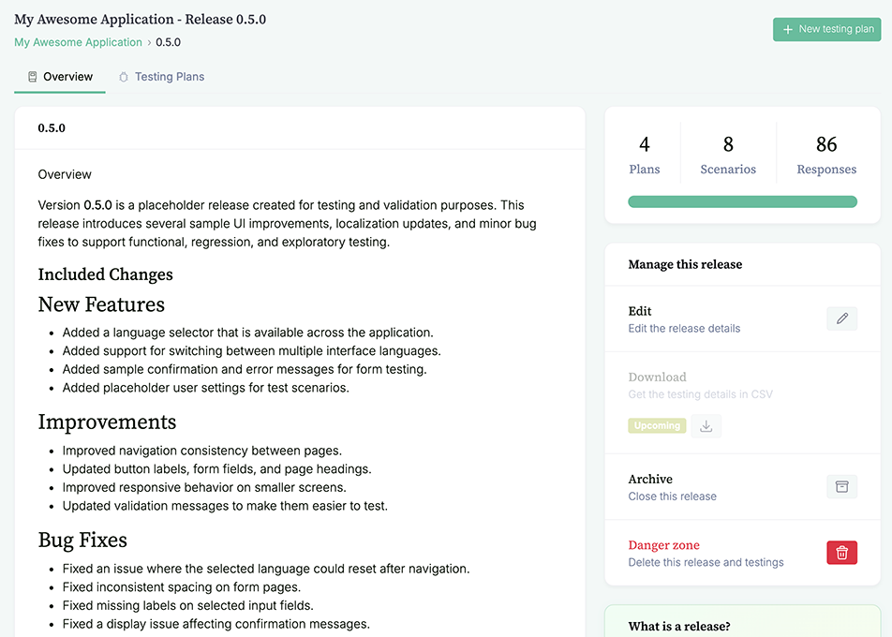Click the pencil edit release icon

point(842,318)
